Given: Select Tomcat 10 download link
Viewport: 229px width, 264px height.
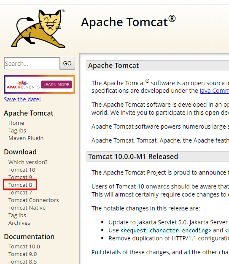Looking at the screenshot, I should pyautogui.click(x=22, y=170).
